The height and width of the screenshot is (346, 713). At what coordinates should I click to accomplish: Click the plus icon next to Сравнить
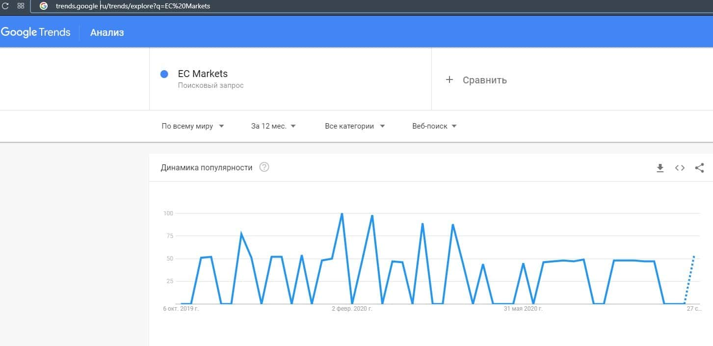(x=449, y=80)
